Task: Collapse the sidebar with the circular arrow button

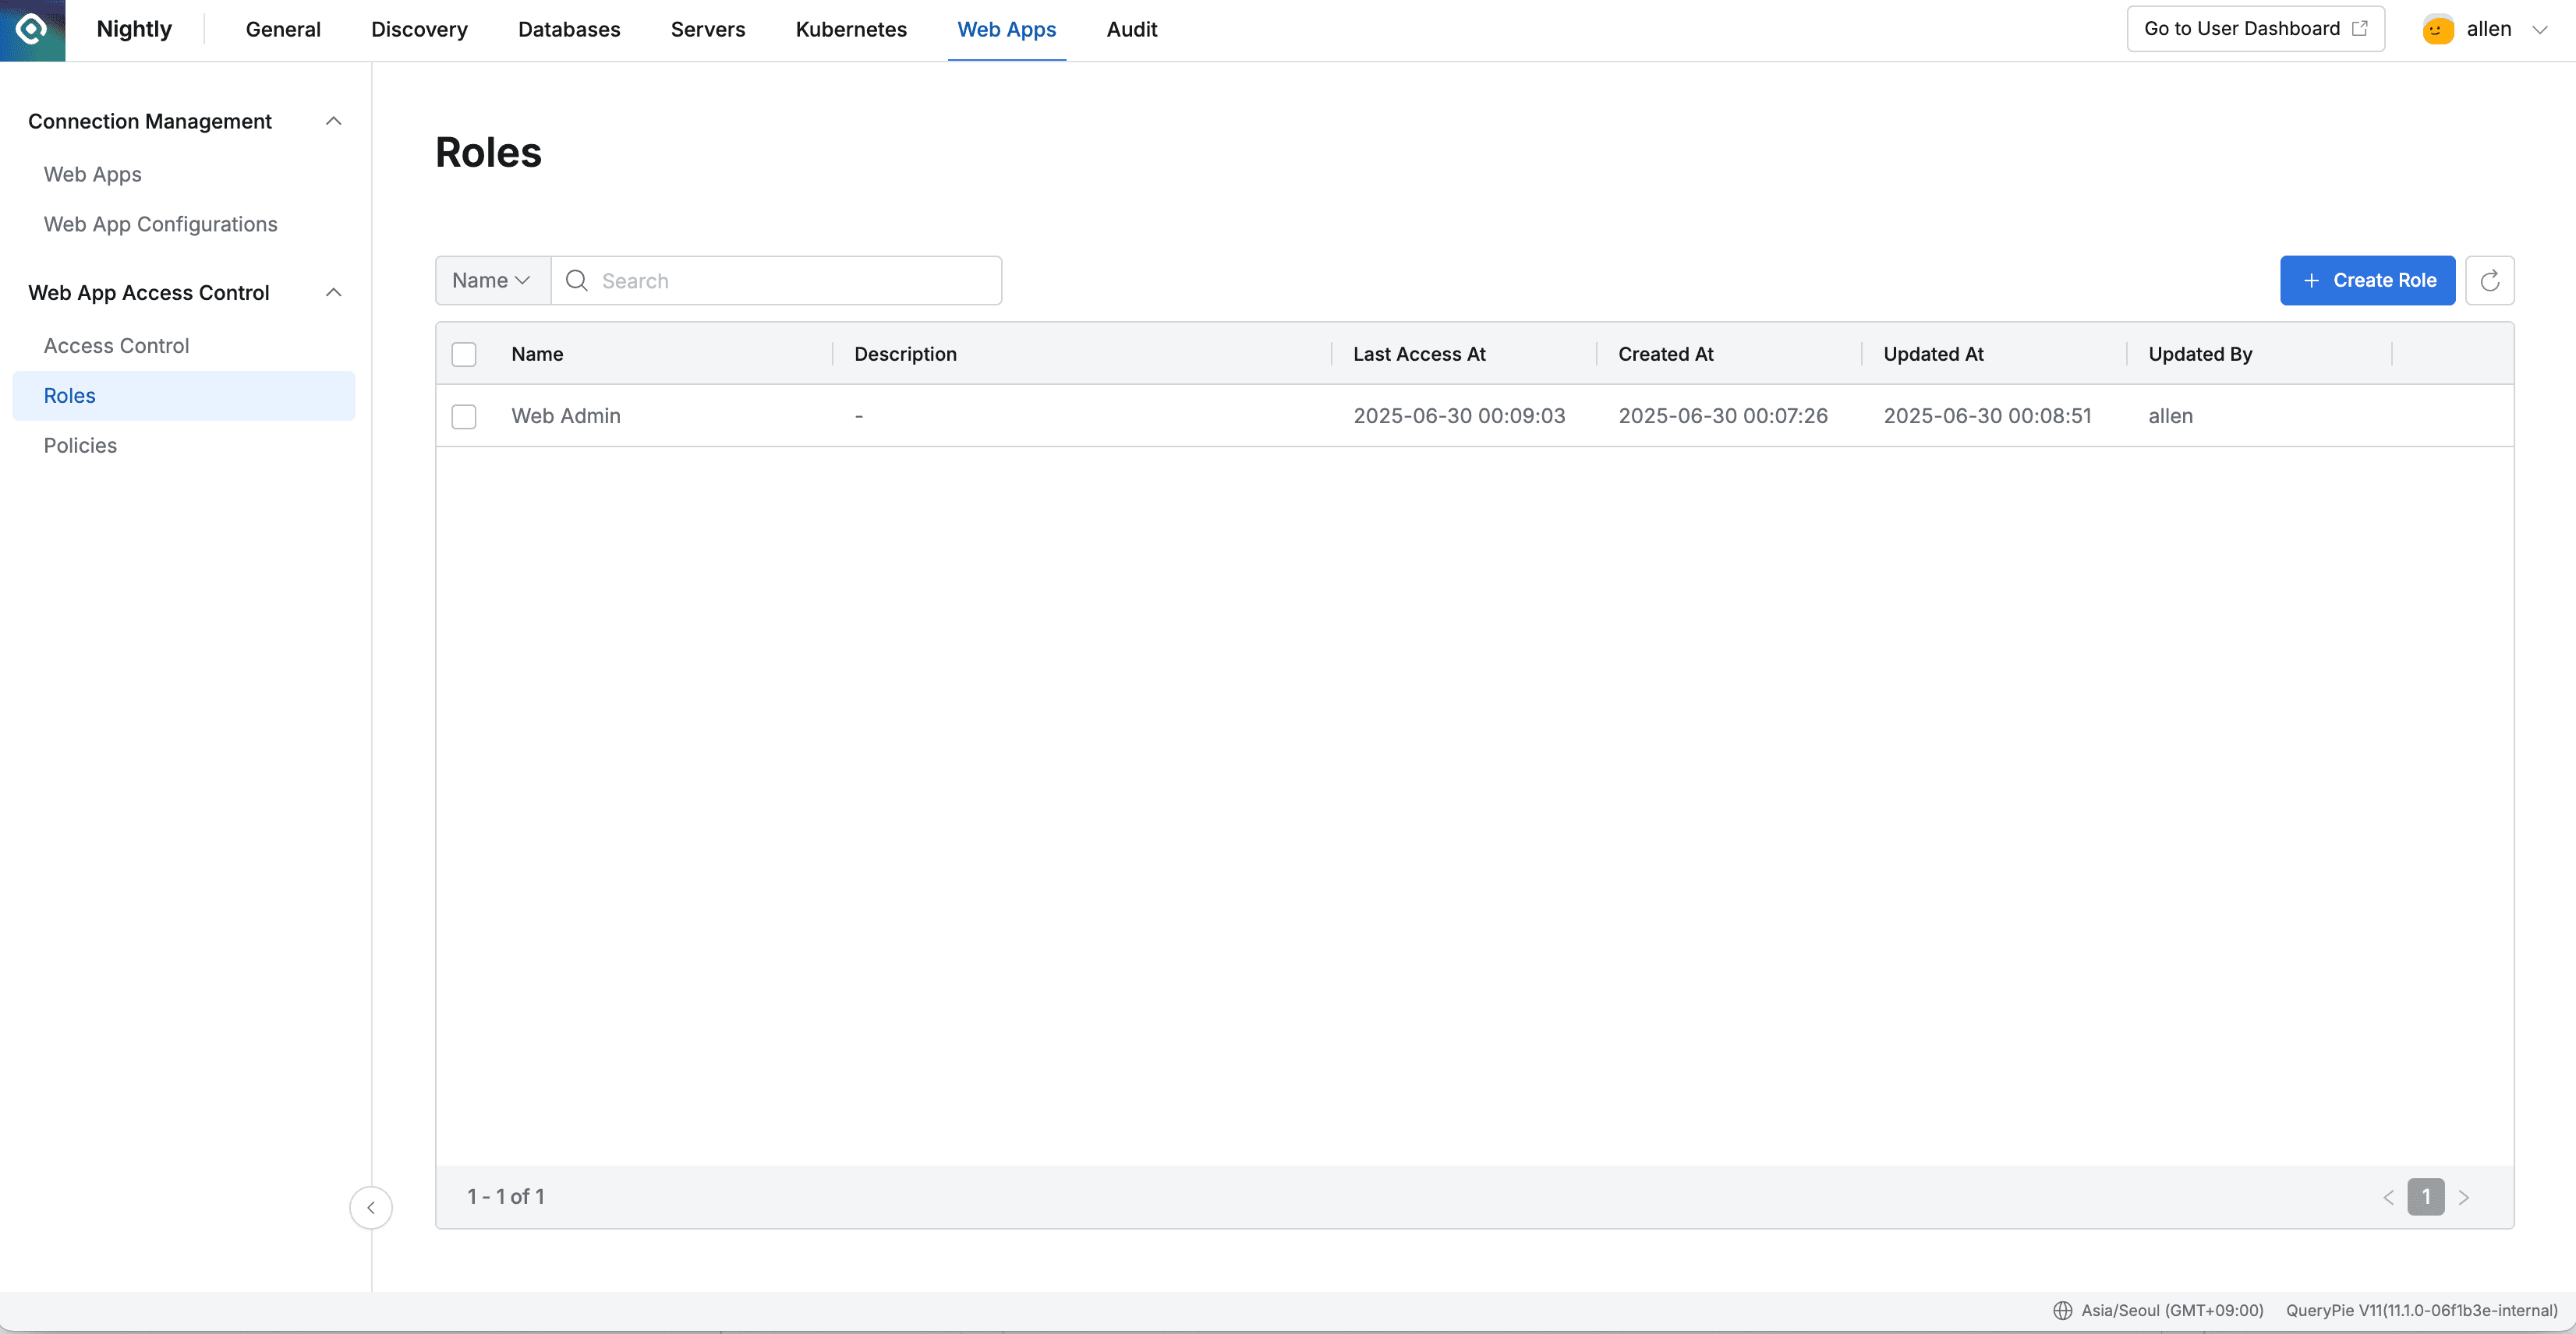Action: coord(371,1207)
